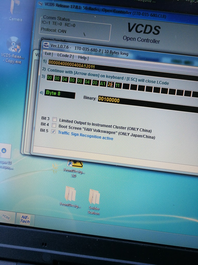Select the NE-Tech taskbar button

coord(25,219)
